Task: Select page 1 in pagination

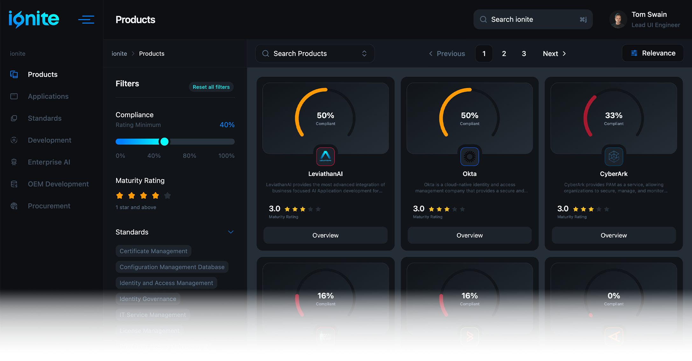Action: click(x=484, y=53)
